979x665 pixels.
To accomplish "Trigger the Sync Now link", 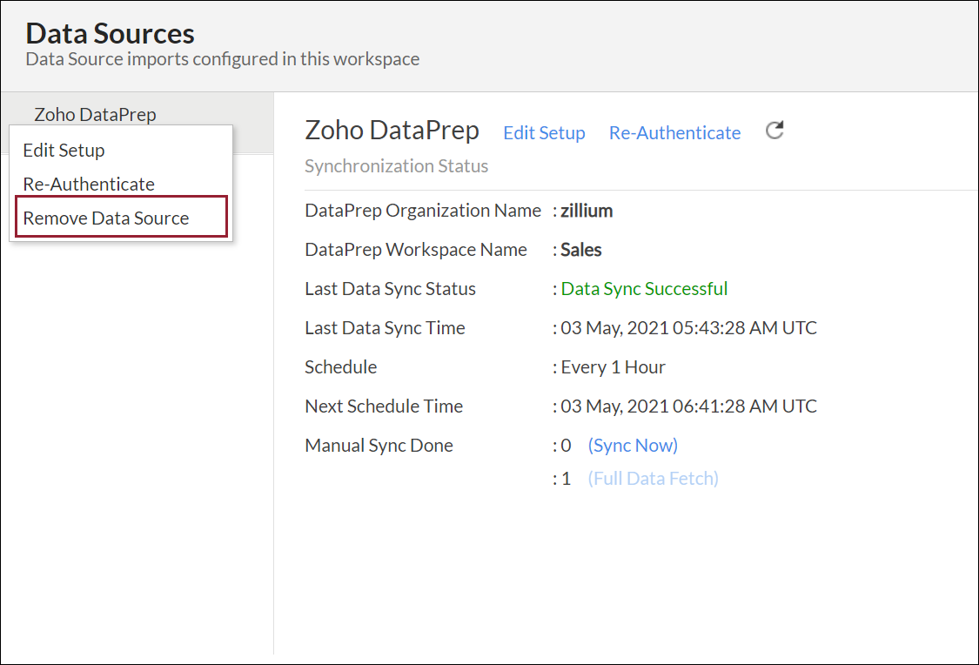I will click(x=633, y=445).
